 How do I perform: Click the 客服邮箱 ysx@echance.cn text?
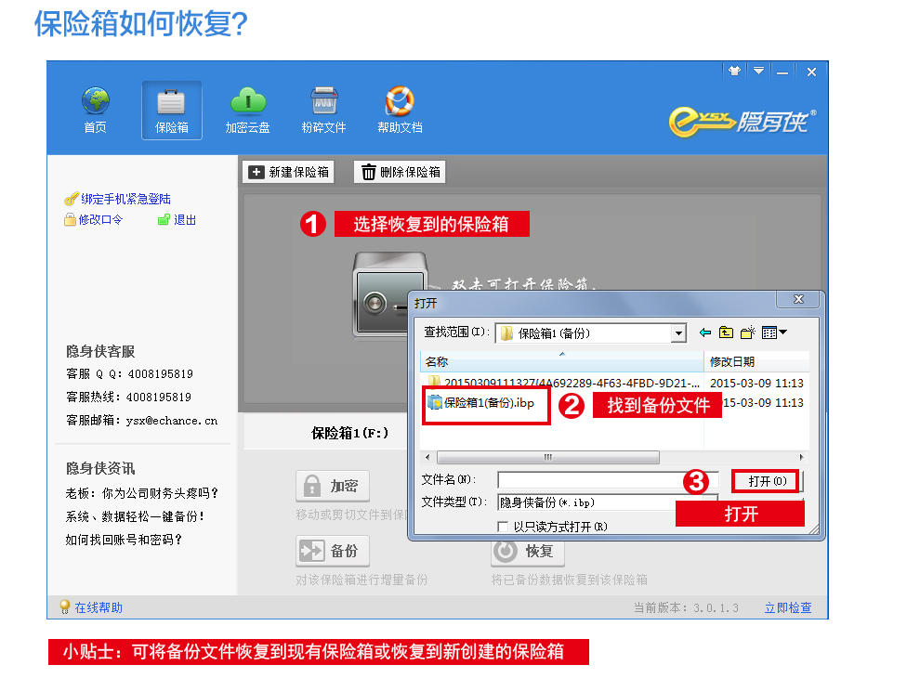[x=141, y=421]
